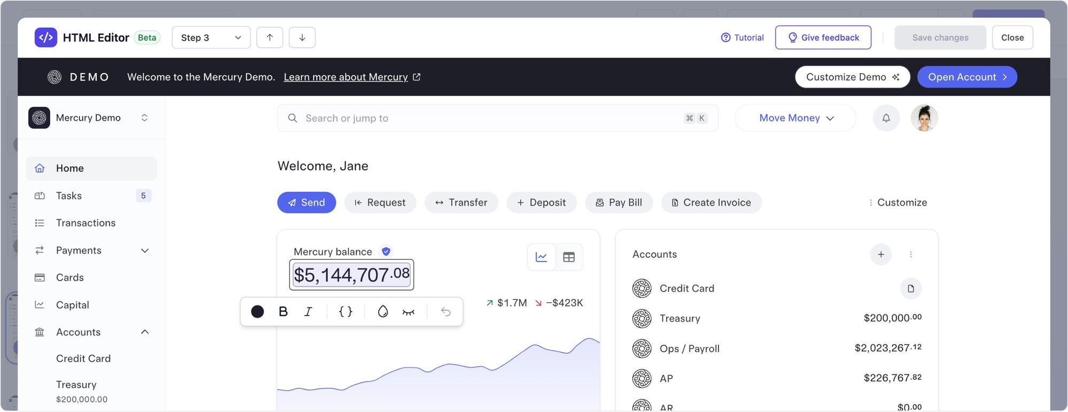Click the balance line chart
This screenshot has width=1068, height=412.
438,374
